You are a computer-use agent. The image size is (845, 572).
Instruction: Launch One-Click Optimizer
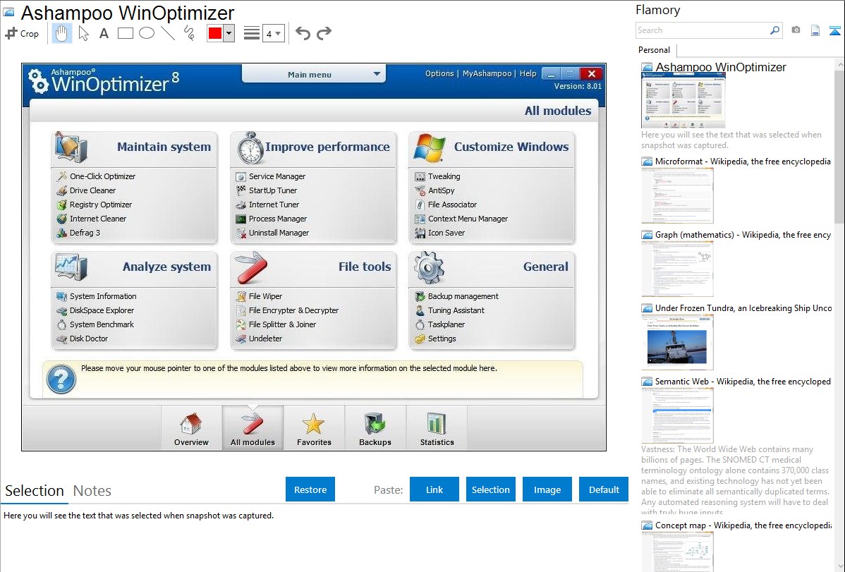[96, 176]
